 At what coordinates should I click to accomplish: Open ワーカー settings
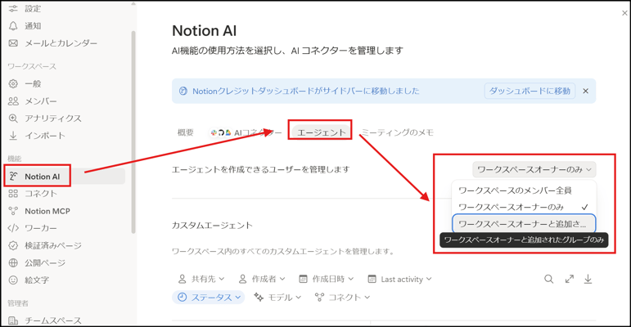33,228
